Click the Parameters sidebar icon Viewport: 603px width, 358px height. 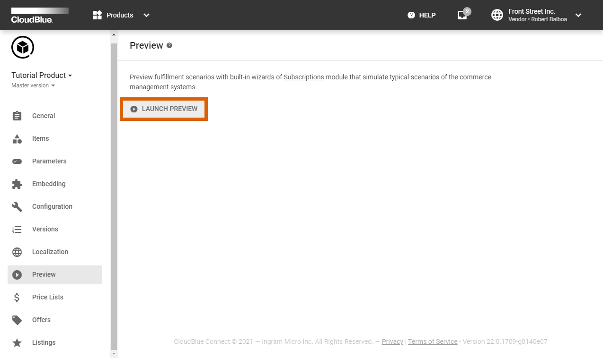coord(18,161)
